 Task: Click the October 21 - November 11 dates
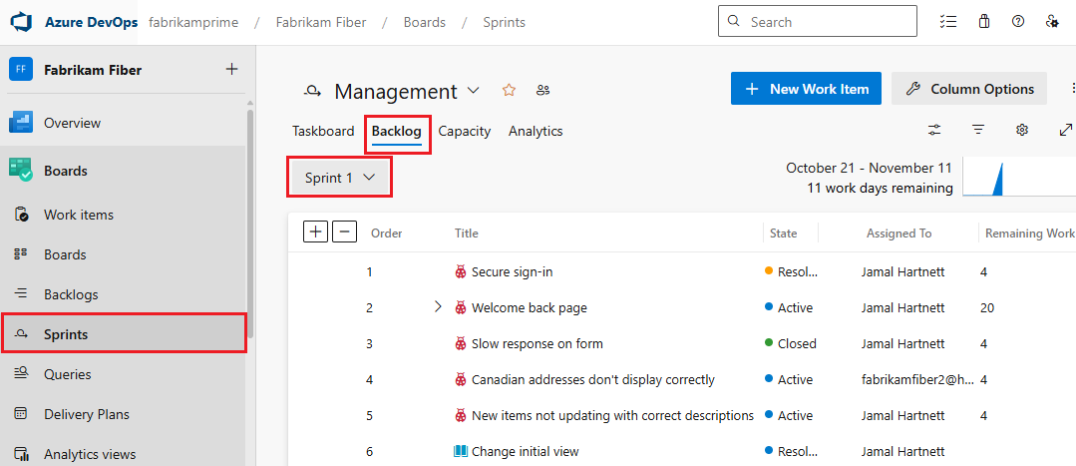click(x=870, y=169)
